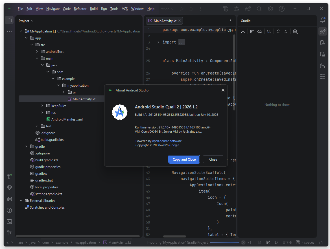Screen dimensions: 330x249
Task: Open the Project view dropdown
Action: [x=26, y=21]
